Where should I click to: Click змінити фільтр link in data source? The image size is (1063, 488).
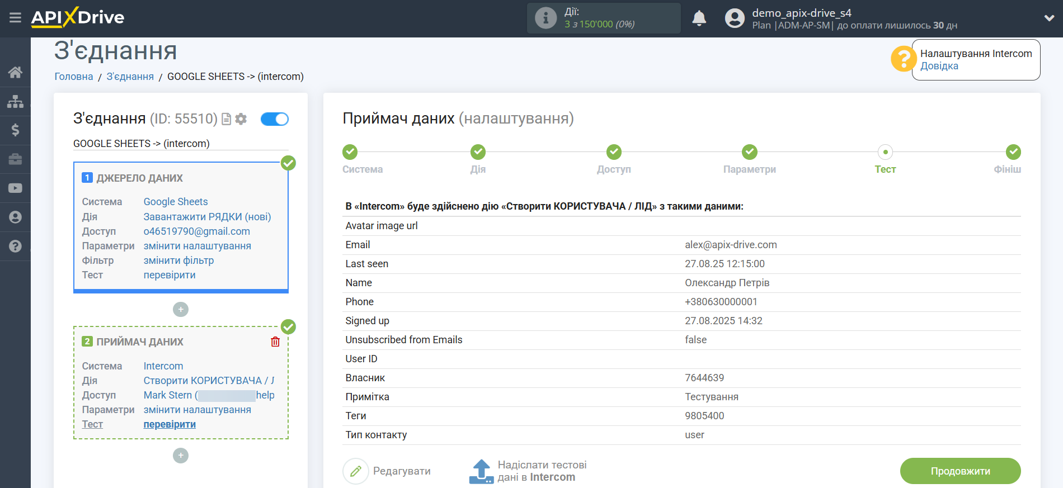(178, 260)
